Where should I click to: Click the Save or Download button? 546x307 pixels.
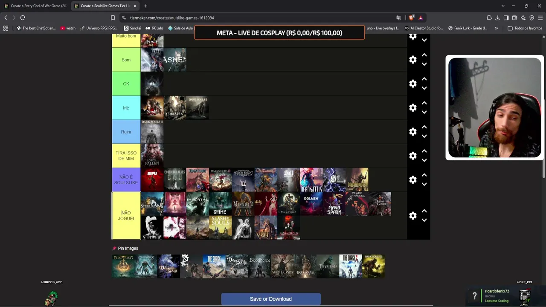tap(271, 299)
